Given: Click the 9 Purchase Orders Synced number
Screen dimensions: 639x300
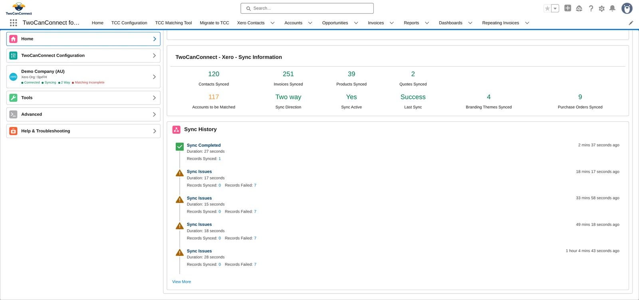Looking at the screenshot, I should coord(580,97).
